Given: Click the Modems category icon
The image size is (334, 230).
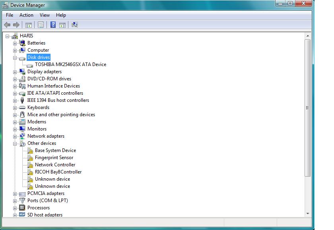Looking at the screenshot, I should coord(22,122).
